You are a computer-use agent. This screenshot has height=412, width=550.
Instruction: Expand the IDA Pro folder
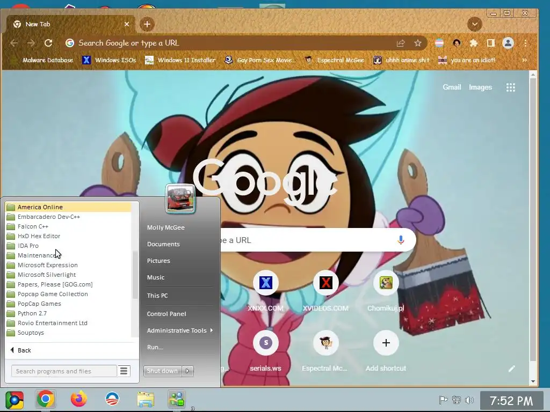(x=68, y=246)
